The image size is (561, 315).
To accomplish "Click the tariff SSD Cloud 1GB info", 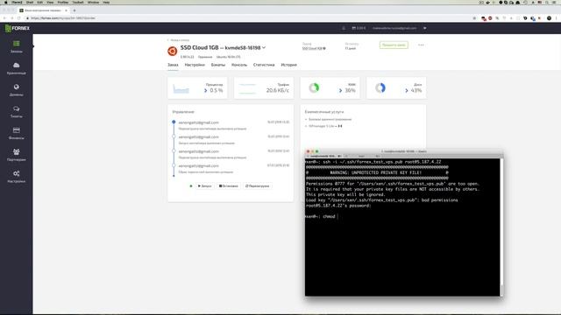I will [x=314, y=48].
